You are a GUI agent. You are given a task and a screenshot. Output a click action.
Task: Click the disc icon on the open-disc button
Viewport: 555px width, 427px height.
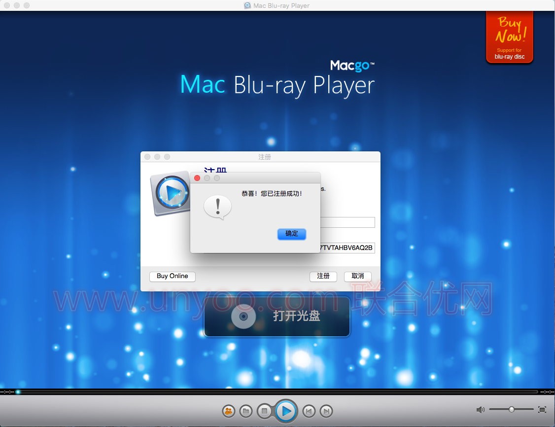243,316
